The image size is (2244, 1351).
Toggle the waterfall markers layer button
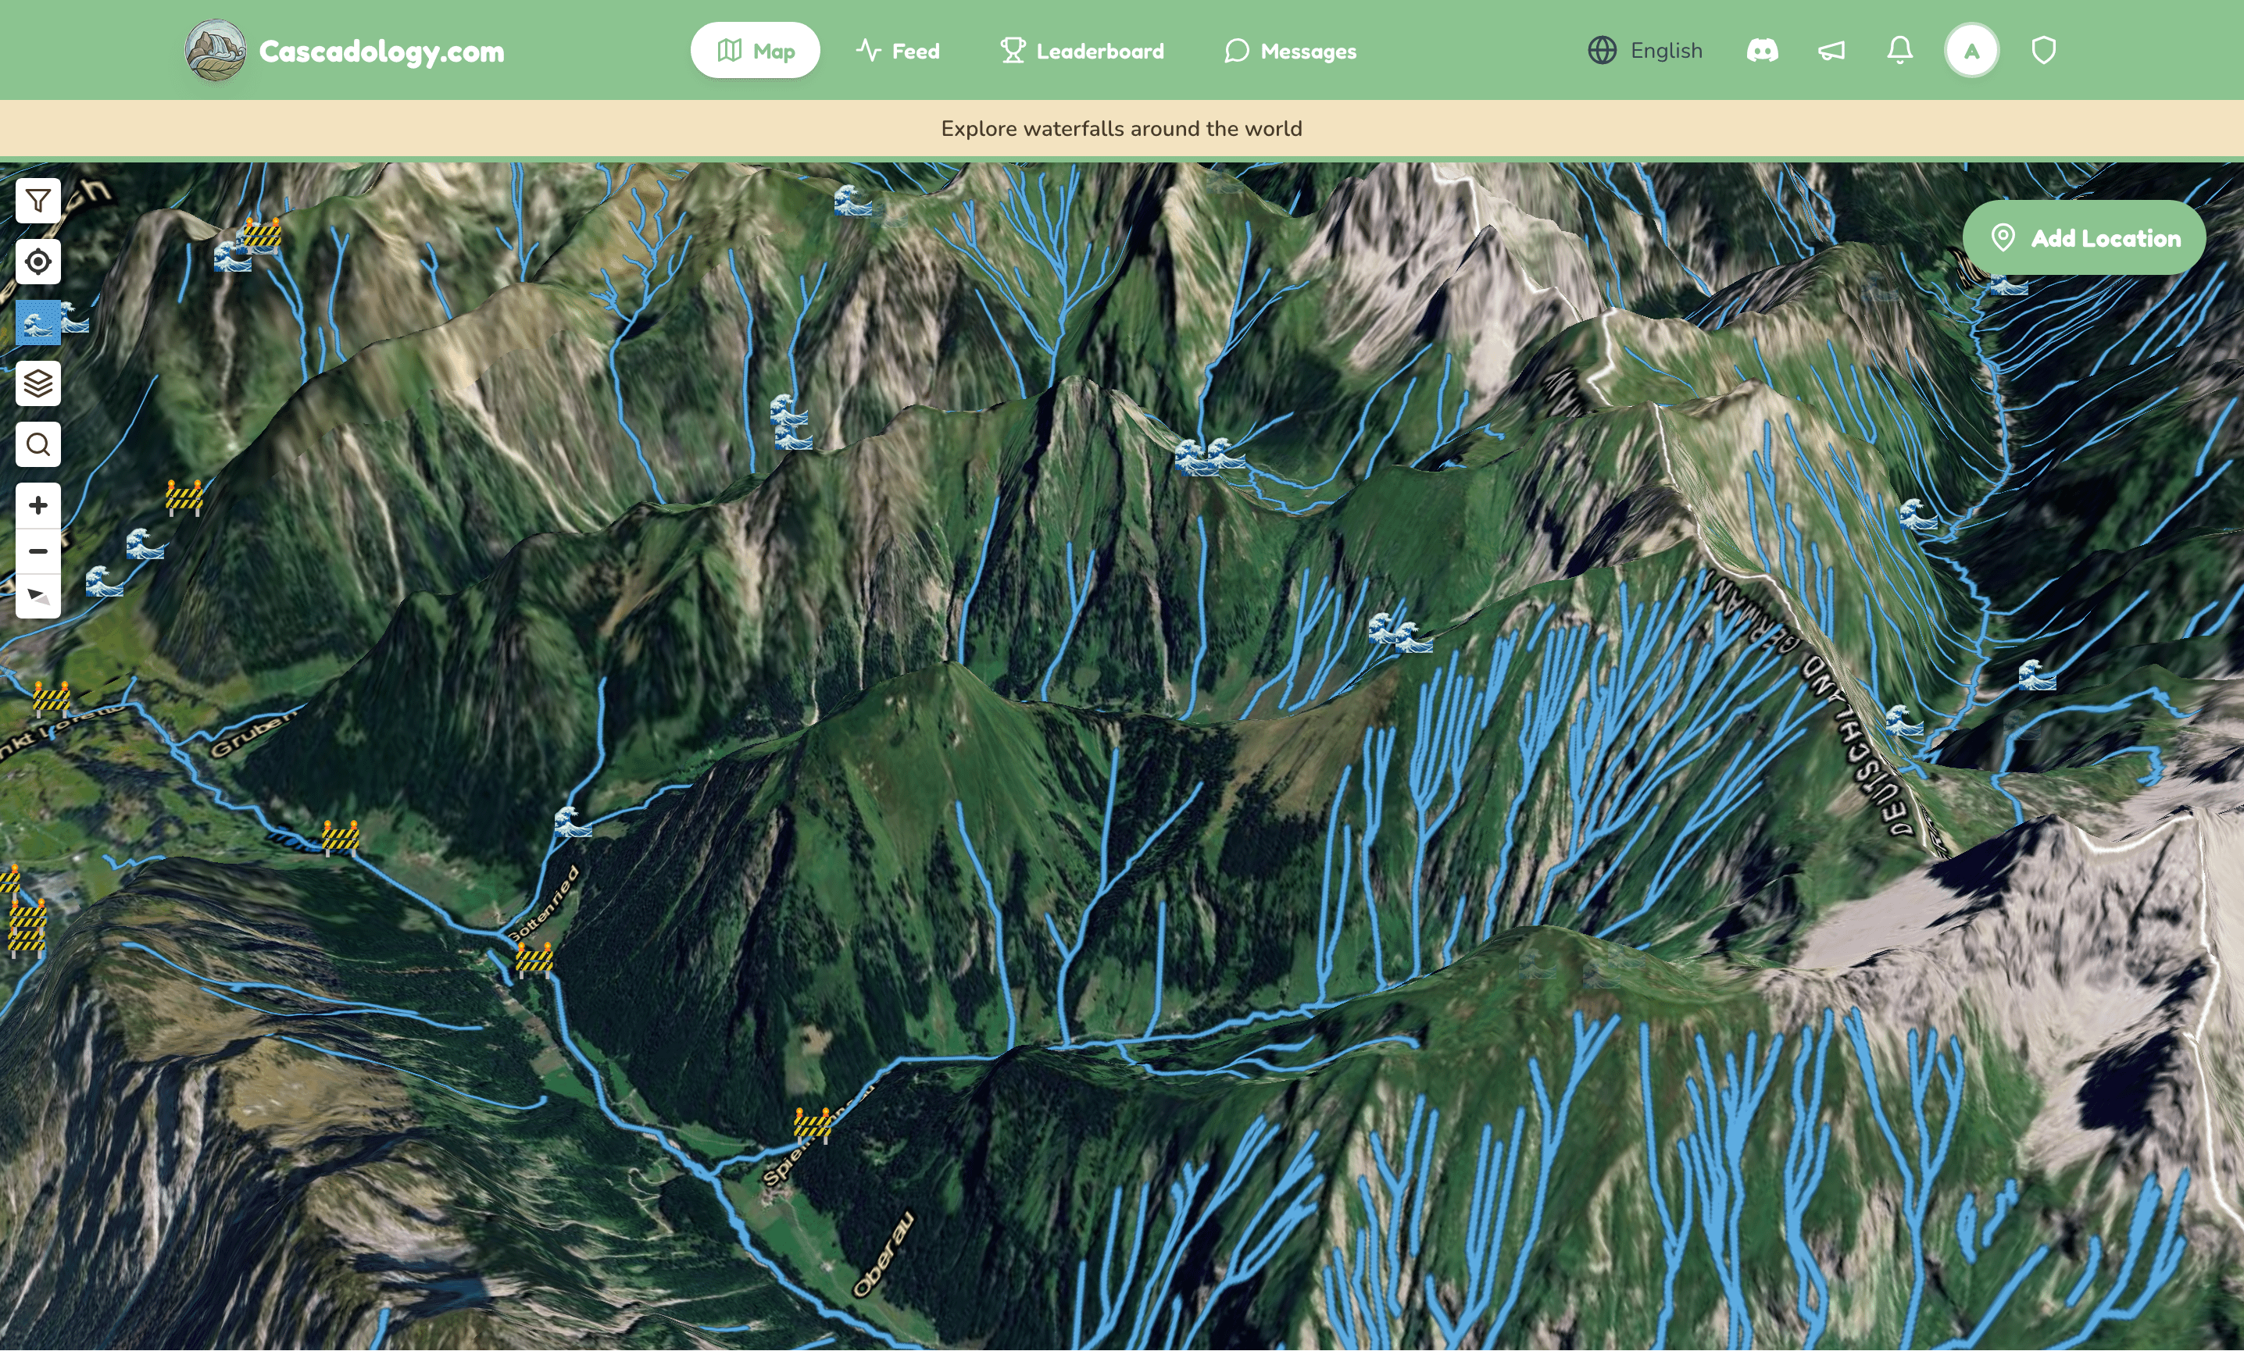pos(38,323)
